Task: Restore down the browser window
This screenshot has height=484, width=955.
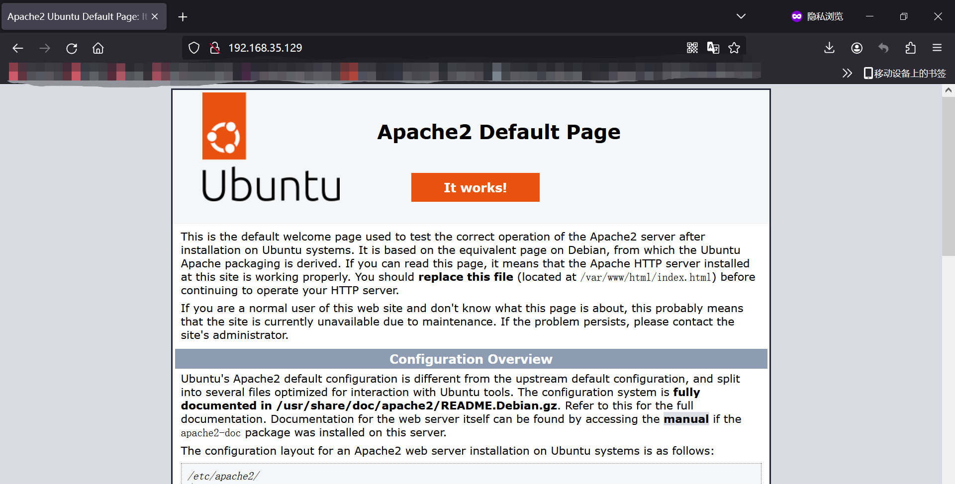Action: point(904,16)
